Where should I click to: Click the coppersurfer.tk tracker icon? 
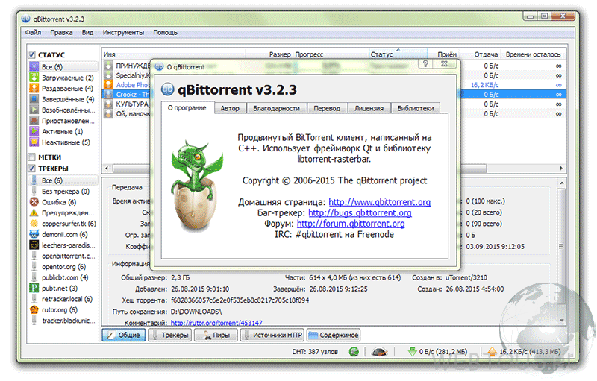[34, 224]
